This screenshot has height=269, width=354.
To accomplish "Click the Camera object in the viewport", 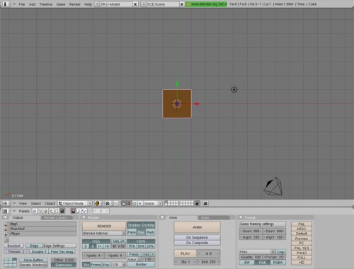I will coord(273,186).
